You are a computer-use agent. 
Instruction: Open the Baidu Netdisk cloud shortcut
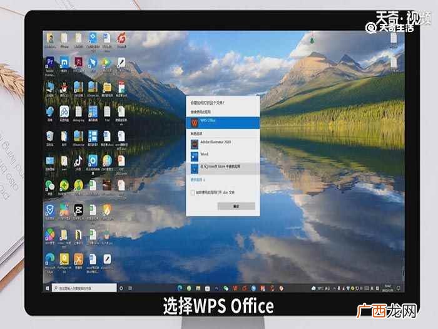(64, 113)
